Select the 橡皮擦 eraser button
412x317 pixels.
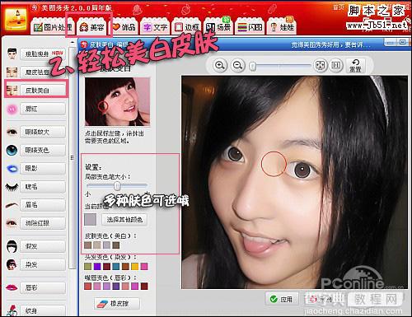pyautogui.click(x=116, y=304)
